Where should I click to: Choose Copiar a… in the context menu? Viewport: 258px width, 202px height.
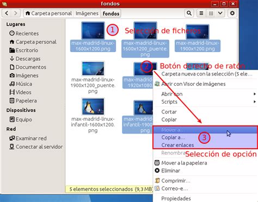tap(205, 137)
